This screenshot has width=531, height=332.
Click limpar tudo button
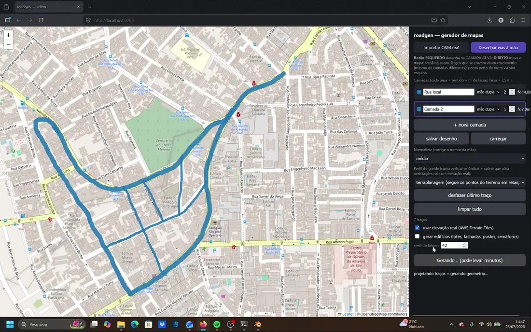(470, 209)
